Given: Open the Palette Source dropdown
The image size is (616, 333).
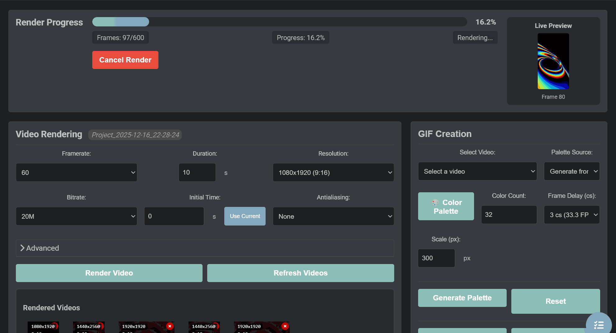Looking at the screenshot, I should (x=572, y=171).
